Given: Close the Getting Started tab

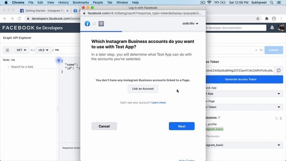Looking at the screenshot, I should click(67, 11).
